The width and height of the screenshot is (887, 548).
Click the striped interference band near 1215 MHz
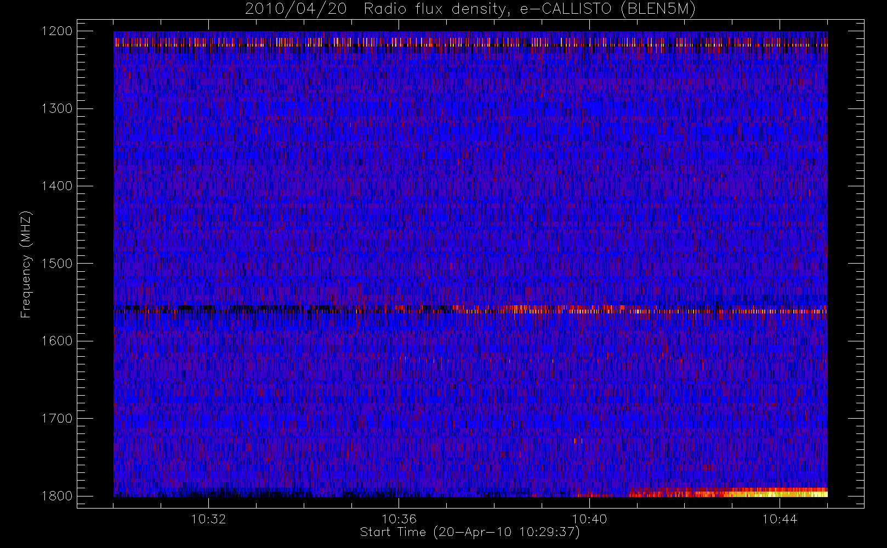click(470, 42)
